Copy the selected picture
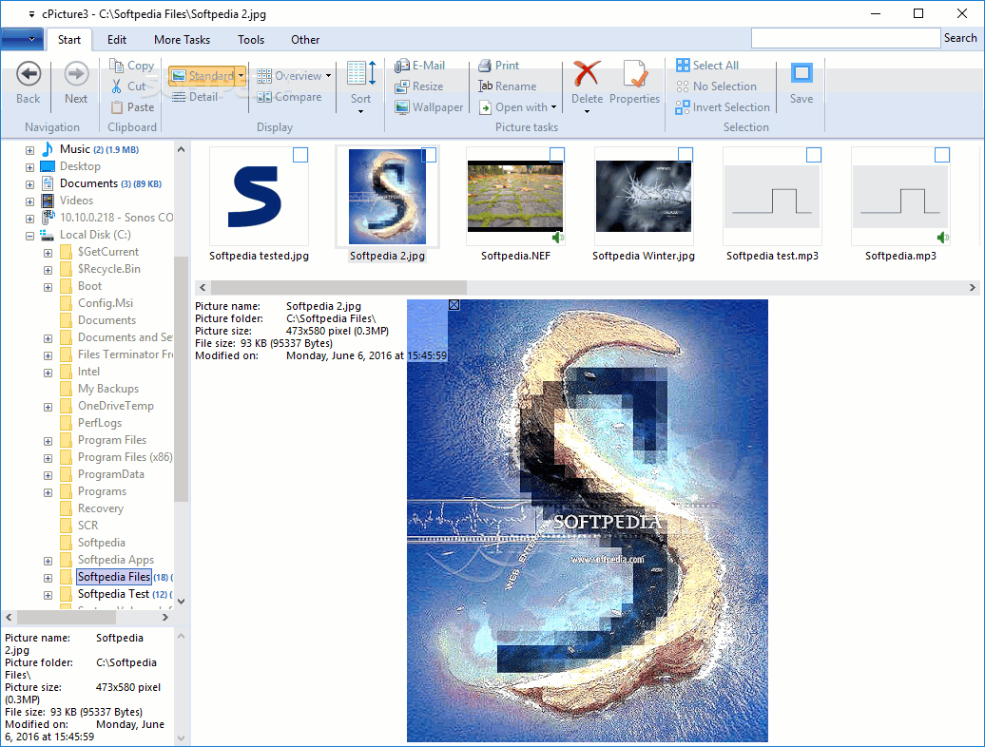The image size is (985, 747). pos(132,66)
